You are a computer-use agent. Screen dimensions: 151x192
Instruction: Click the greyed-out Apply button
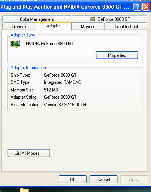(x=134, y=179)
